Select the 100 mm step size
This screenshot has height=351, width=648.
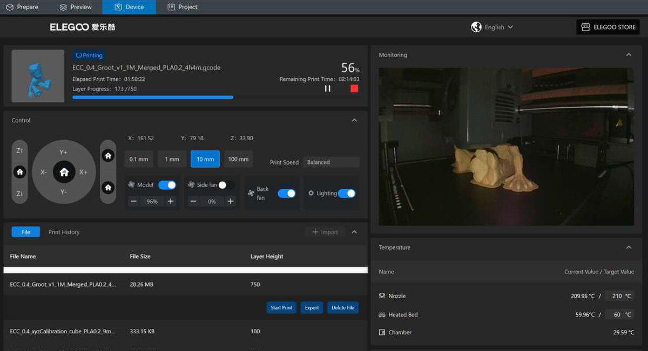238,159
